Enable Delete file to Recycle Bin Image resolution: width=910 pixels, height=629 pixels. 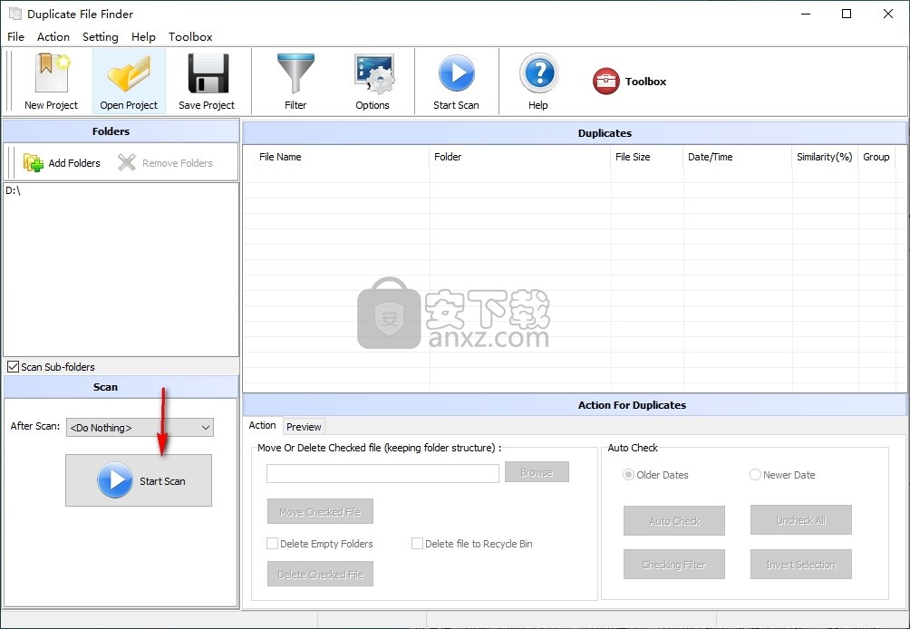coord(417,544)
